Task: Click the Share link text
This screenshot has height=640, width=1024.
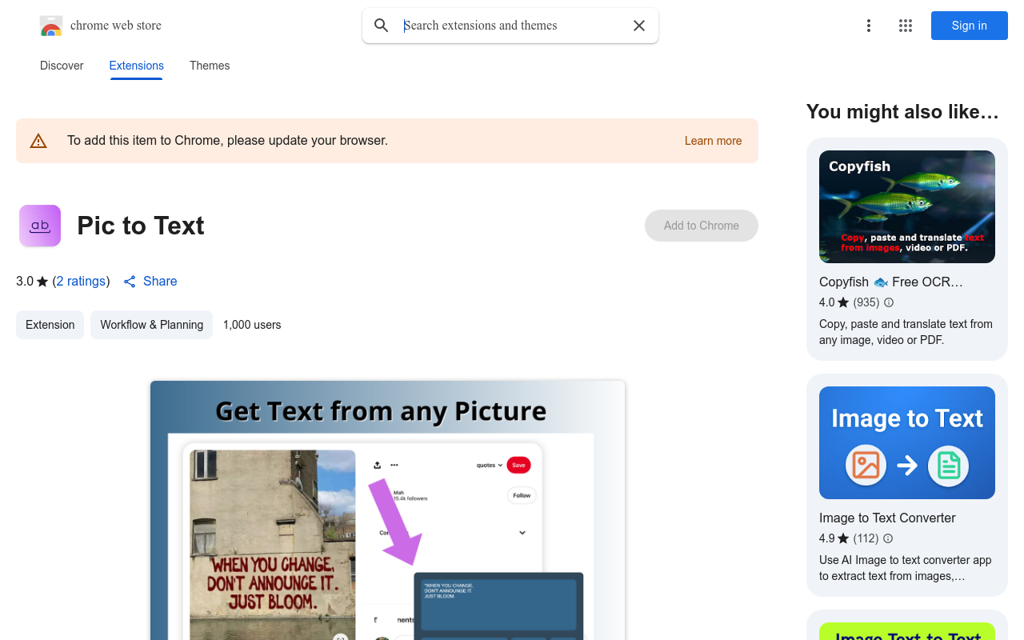Action: pos(160,282)
